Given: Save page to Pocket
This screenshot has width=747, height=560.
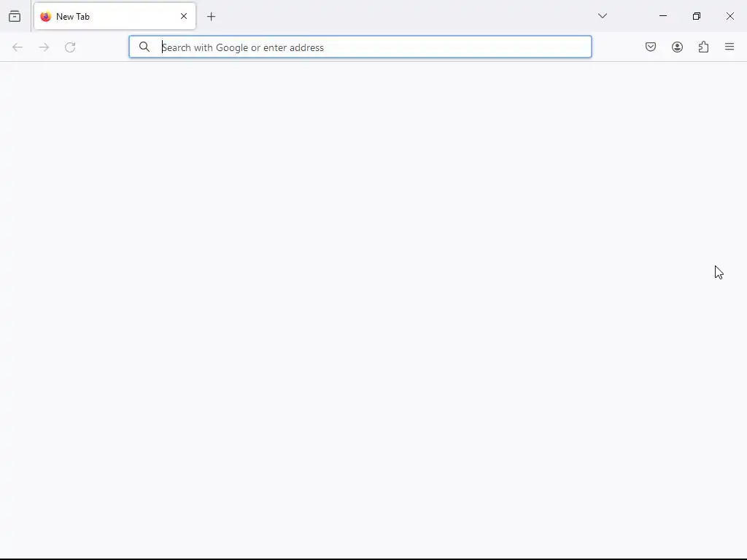Looking at the screenshot, I should (651, 47).
